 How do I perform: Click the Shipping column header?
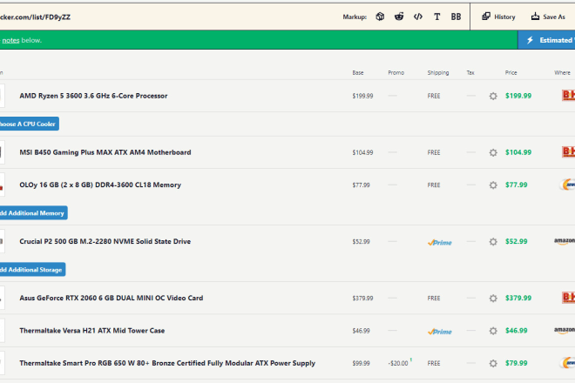click(438, 72)
